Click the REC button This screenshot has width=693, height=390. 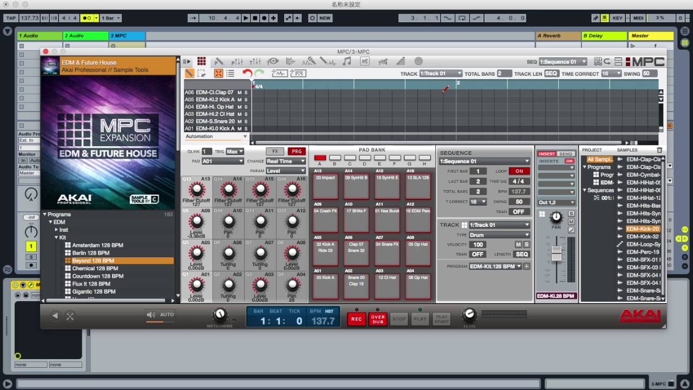pos(356,319)
